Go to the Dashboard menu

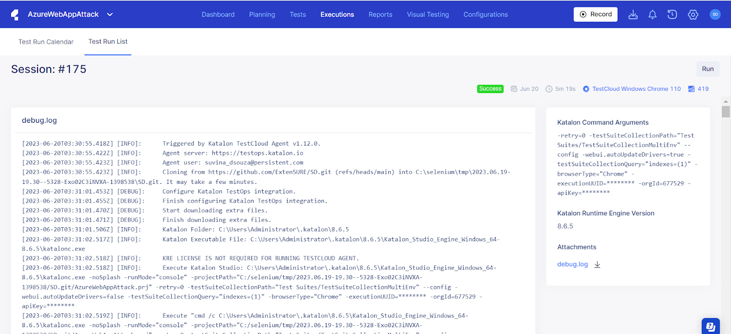pyautogui.click(x=218, y=15)
